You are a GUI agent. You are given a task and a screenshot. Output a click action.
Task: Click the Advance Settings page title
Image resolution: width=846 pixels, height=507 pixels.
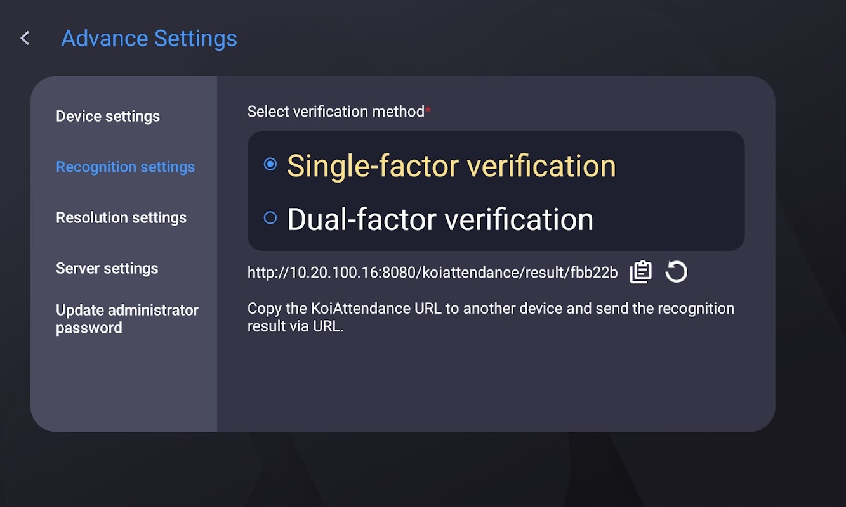149,39
